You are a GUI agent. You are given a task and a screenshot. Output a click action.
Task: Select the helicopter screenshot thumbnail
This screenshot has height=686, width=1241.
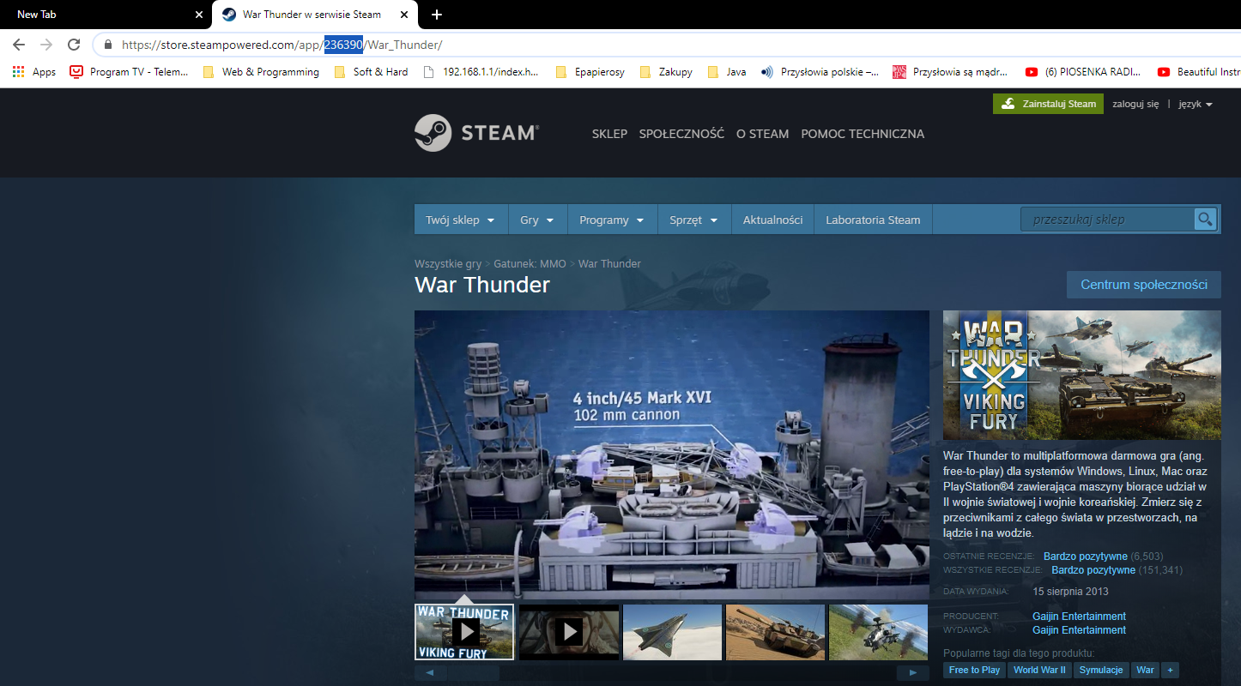[x=879, y=632]
